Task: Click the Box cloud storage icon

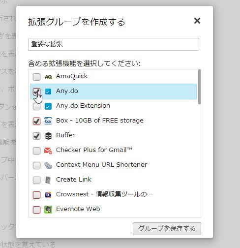Action: point(48,121)
